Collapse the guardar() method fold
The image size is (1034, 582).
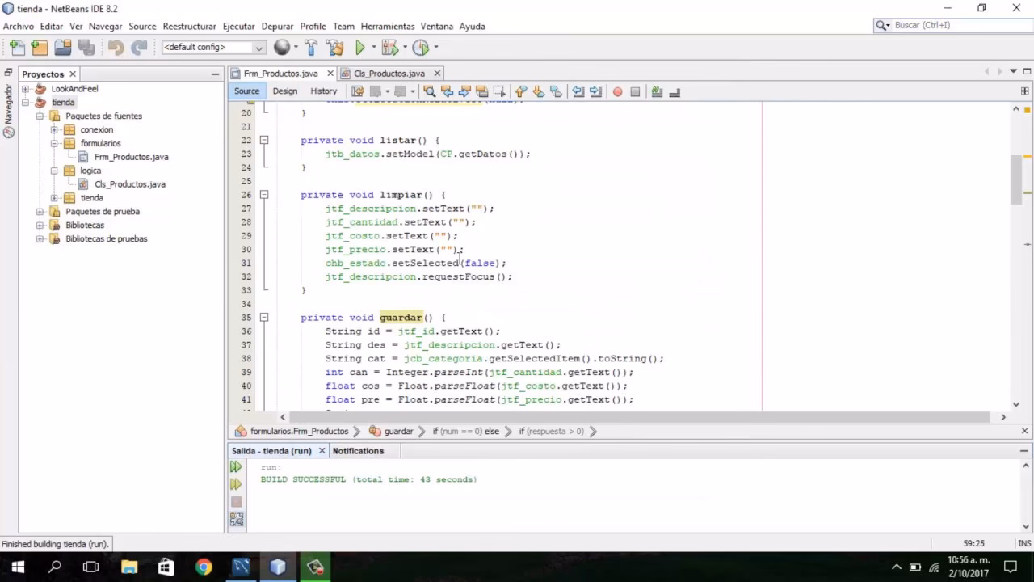[263, 318]
